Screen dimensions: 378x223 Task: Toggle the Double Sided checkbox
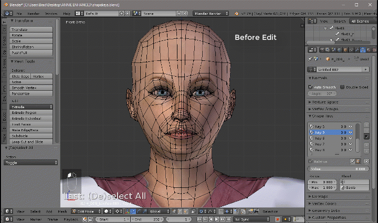(x=342, y=87)
